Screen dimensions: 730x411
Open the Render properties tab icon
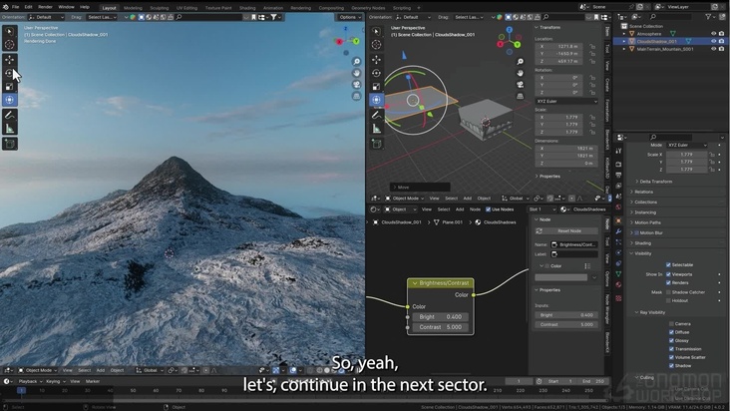pos(618,165)
